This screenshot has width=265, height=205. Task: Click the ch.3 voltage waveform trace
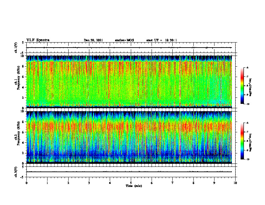(129, 172)
